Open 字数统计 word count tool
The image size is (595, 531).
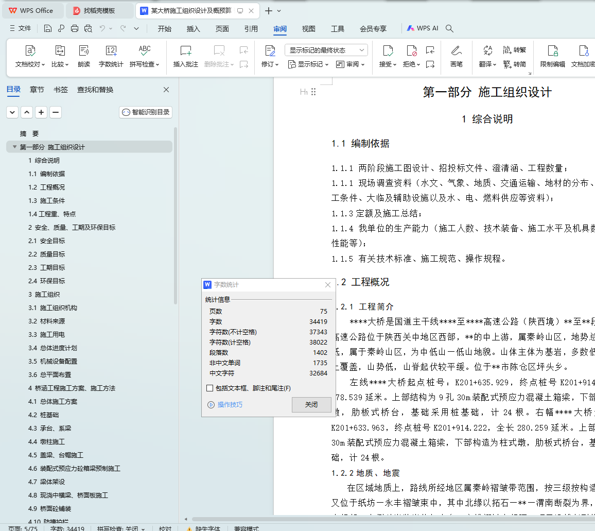pyautogui.click(x=111, y=56)
